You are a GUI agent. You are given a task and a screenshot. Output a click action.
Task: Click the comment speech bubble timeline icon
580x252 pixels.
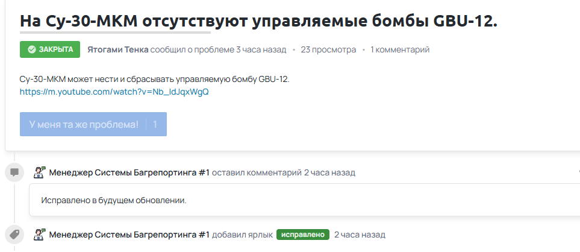pyautogui.click(x=14, y=172)
